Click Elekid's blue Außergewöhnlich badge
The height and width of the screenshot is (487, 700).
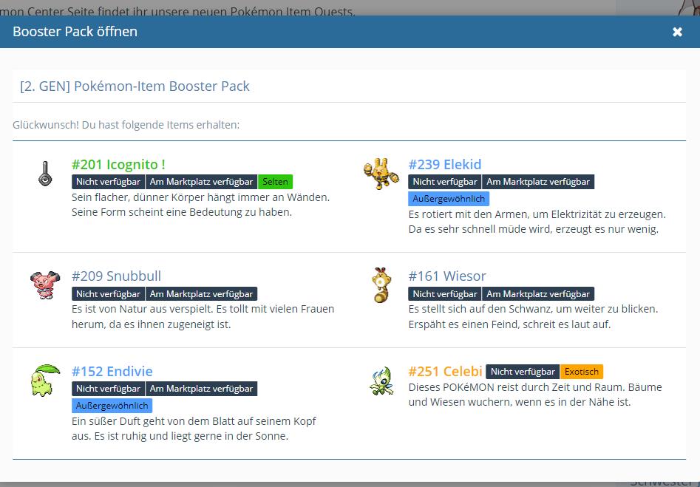449,199
